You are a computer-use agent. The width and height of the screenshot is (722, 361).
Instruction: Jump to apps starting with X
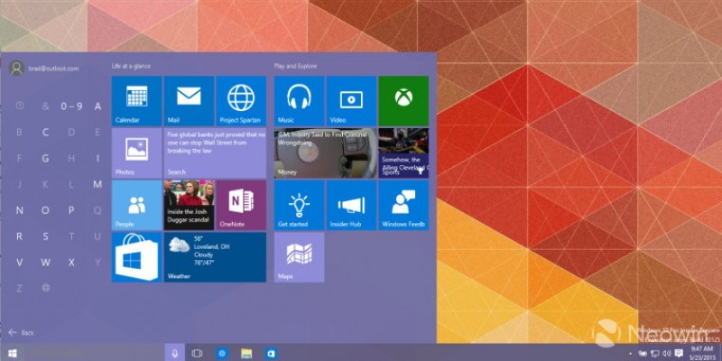click(x=71, y=263)
